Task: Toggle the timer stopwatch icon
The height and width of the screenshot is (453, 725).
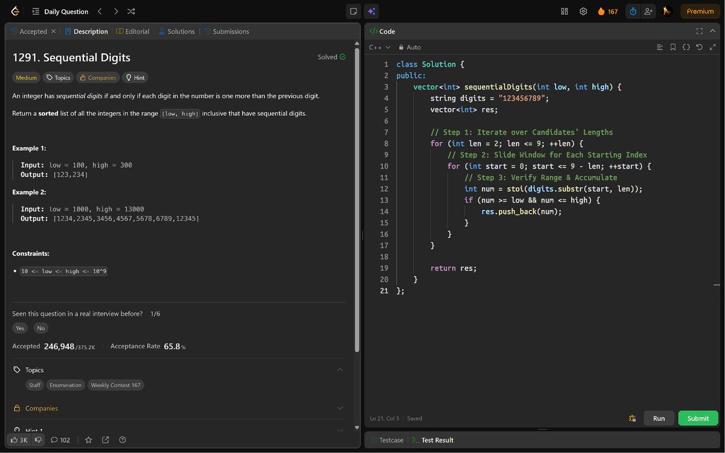Action: point(633,11)
